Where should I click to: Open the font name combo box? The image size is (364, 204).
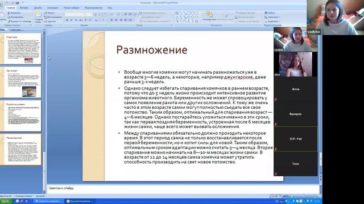(x=75, y=14)
